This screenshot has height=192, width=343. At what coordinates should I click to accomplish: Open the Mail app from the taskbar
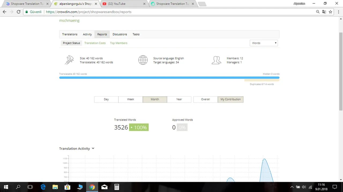pos(105,187)
